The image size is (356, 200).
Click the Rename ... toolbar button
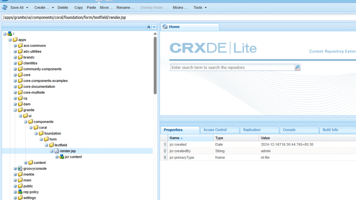125,8
